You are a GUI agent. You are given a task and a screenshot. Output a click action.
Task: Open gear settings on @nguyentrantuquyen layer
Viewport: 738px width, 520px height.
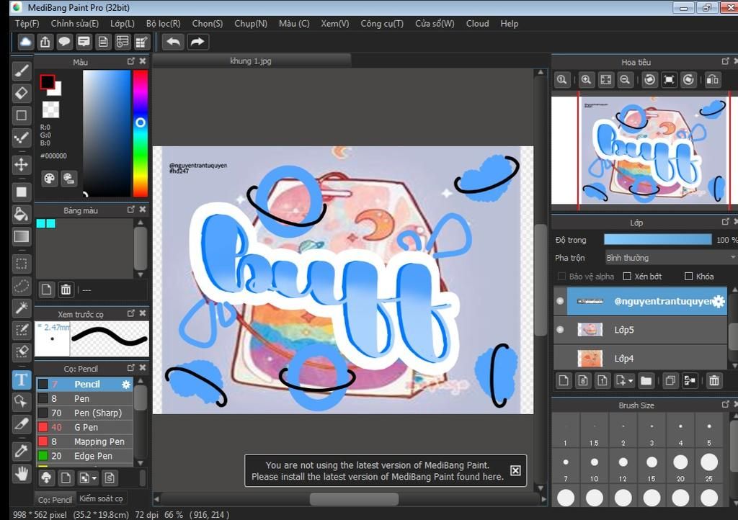click(719, 301)
